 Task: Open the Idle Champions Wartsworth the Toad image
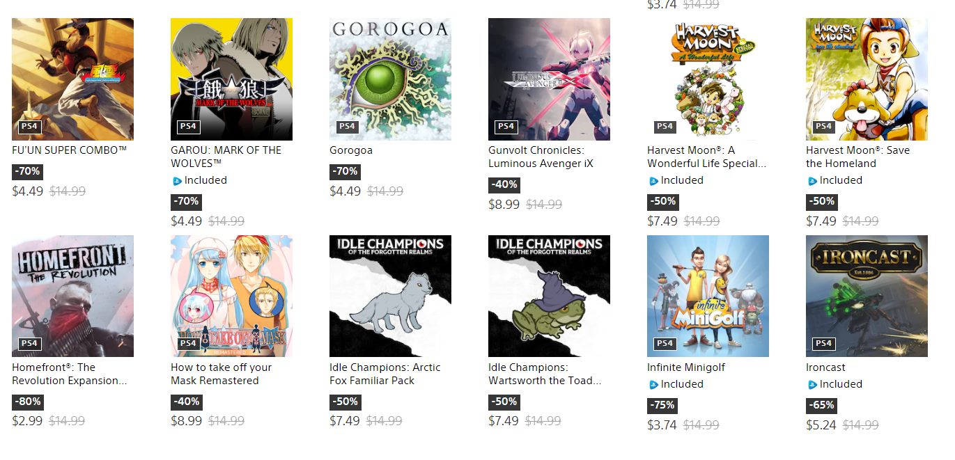coord(549,296)
